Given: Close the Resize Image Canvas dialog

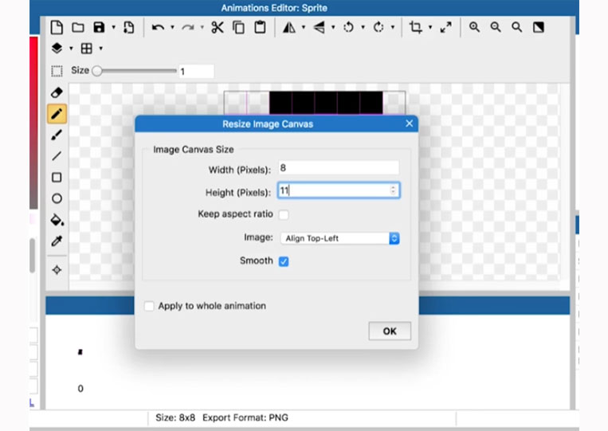Looking at the screenshot, I should point(409,123).
